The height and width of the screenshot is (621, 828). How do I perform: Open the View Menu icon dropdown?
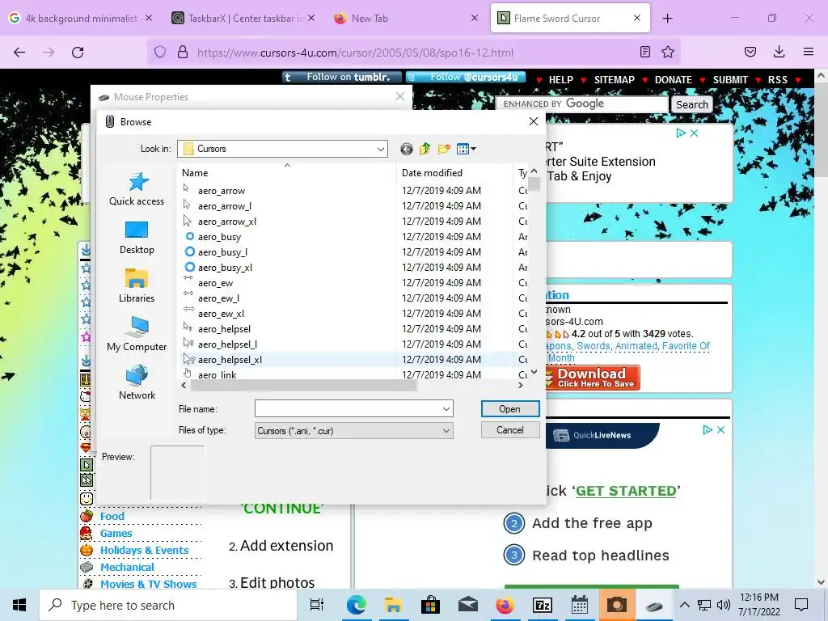click(467, 149)
